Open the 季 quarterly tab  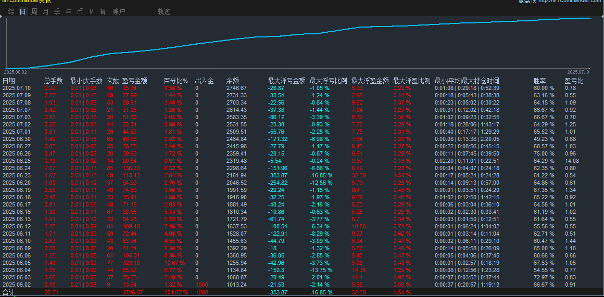pos(57,11)
